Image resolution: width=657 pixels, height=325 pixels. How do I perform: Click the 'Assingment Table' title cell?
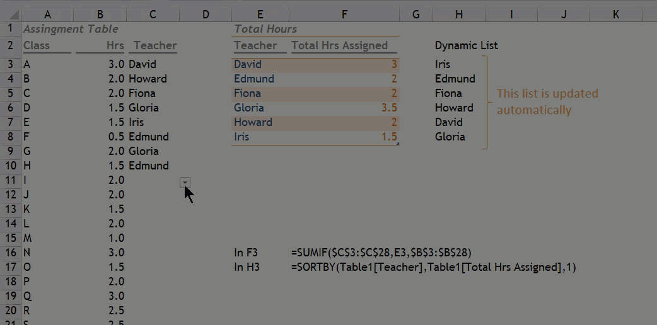coord(71,29)
